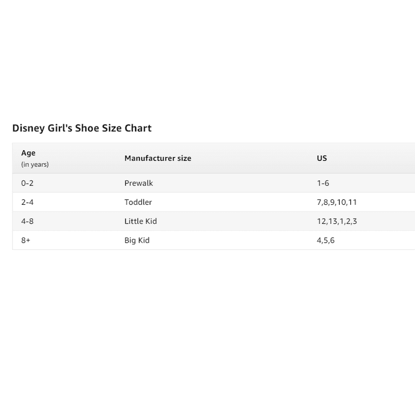Select the 2-4 age cell
The image size is (415, 415).
(x=27, y=202)
